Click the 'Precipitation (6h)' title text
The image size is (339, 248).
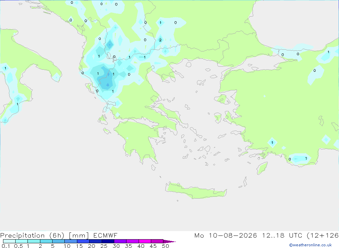click(x=32, y=235)
